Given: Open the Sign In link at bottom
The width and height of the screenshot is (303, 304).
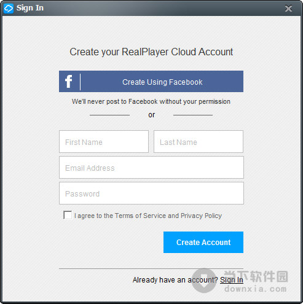Looking at the screenshot, I should point(232,280).
